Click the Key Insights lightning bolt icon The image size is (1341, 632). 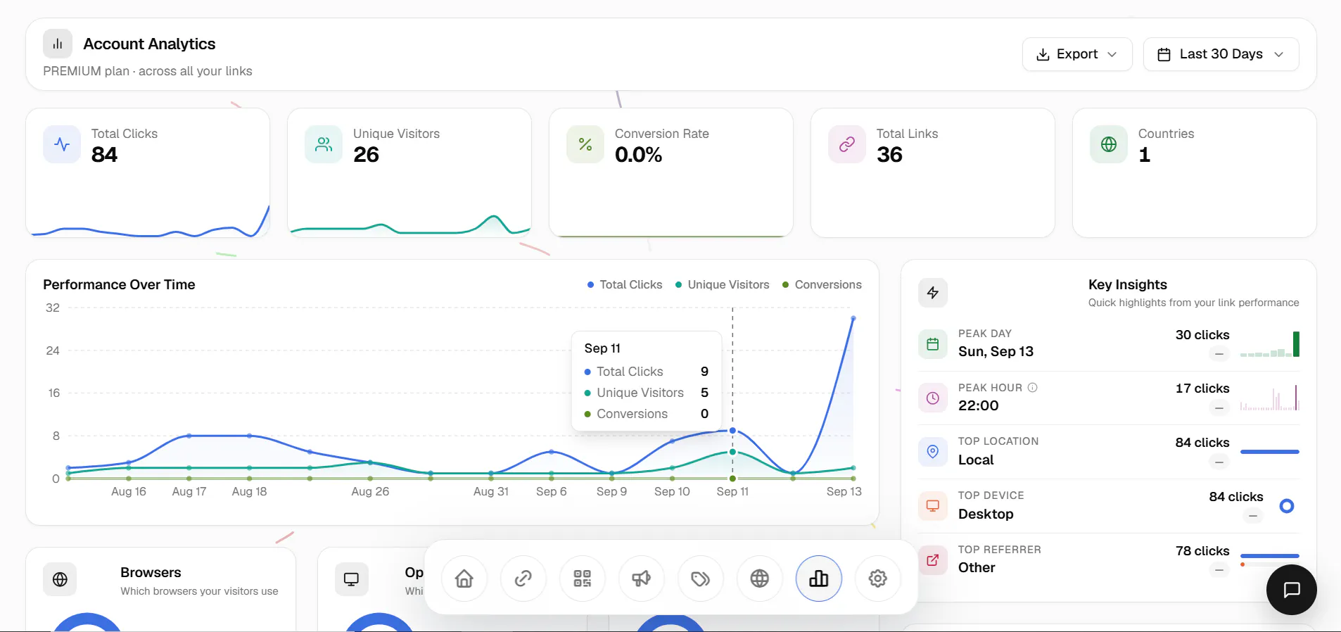[x=933, y=293]
